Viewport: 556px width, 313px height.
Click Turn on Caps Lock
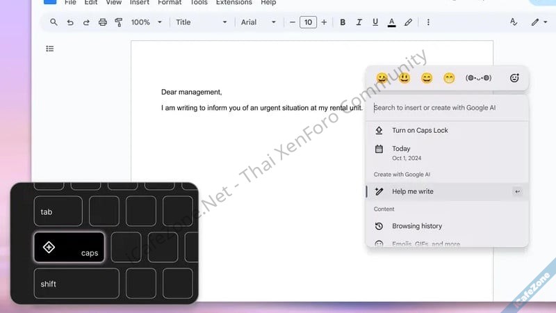[420, 130]
